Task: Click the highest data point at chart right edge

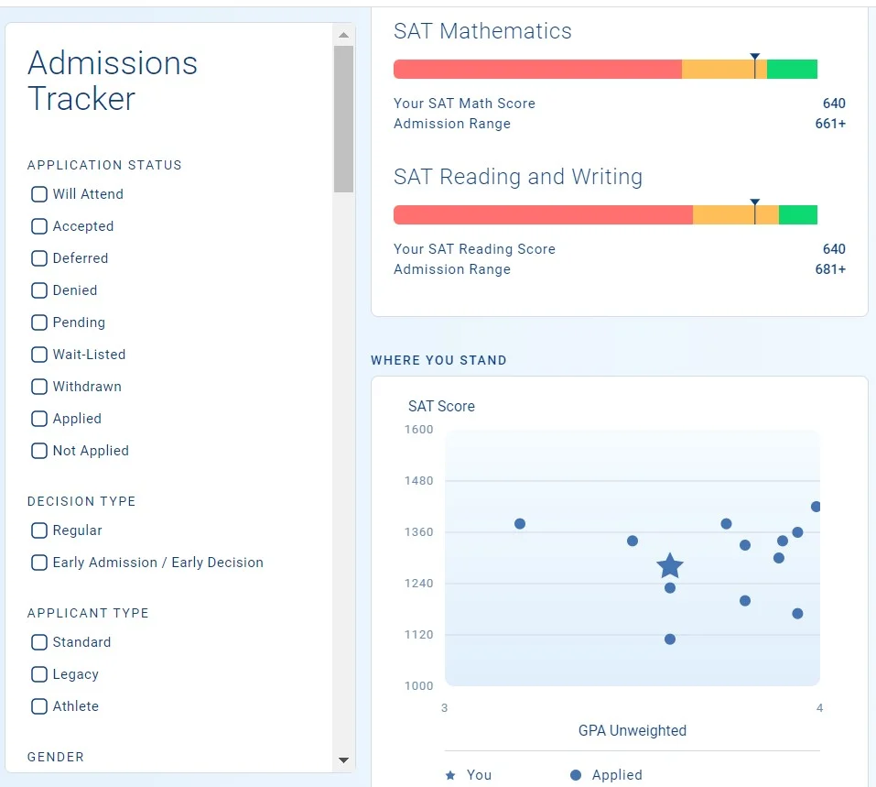Action: (816, 507)
